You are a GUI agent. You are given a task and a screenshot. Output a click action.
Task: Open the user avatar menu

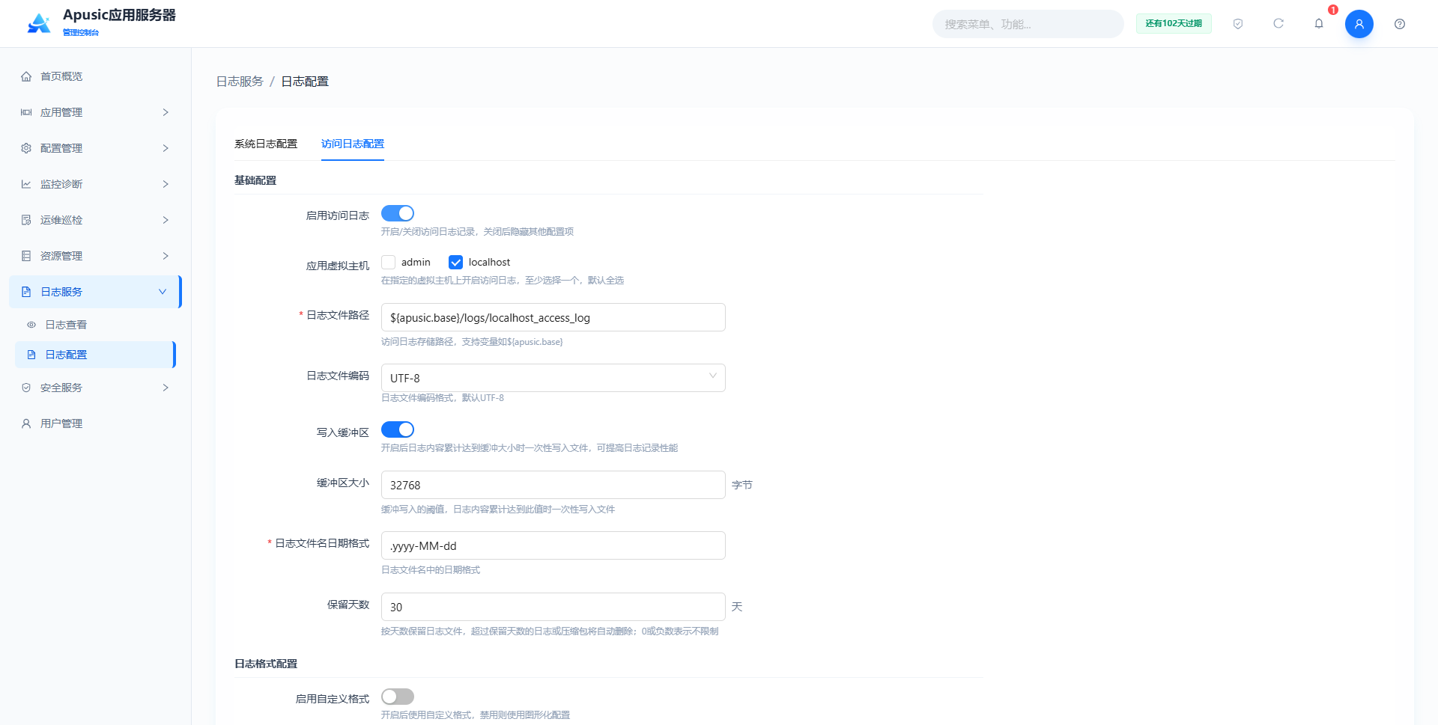pyautogui.click(x=1359, y=24)
